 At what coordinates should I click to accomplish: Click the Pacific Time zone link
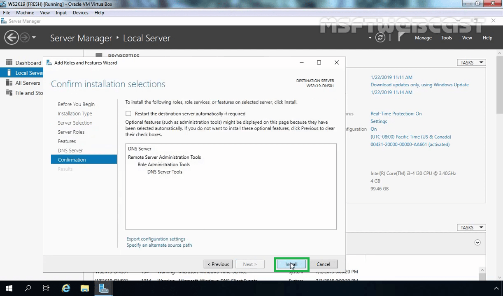(x=411, y=137)
